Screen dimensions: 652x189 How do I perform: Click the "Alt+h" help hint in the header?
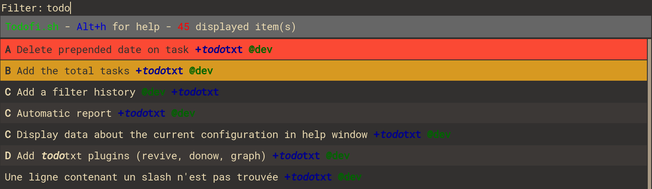click(x=91, y=27)
